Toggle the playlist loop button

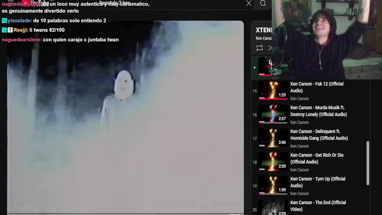point(259,48)
